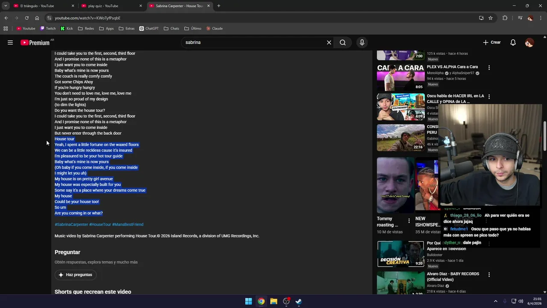The height and width of the screenshot is (308, 547).
Task: Go to YouTube Premium home logo
Action: click(35, 42)
